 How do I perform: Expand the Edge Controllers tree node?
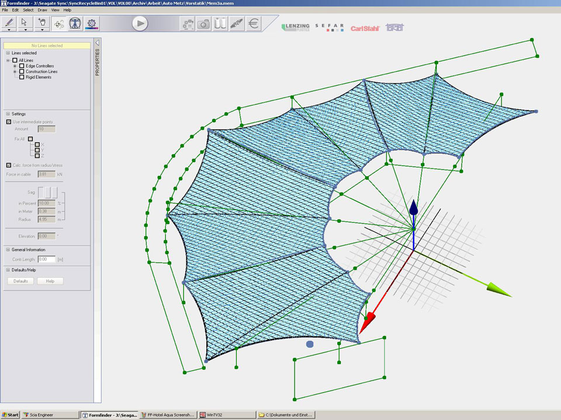point(15,66)
